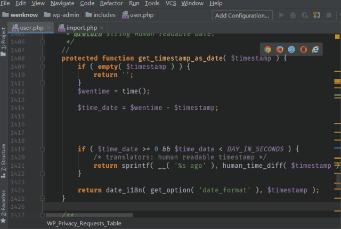Open the Refactor menu
341x229 pixels.
point(111,3)
